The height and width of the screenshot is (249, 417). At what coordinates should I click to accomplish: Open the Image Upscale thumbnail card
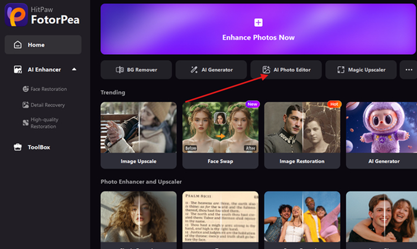tap(139, 134)
